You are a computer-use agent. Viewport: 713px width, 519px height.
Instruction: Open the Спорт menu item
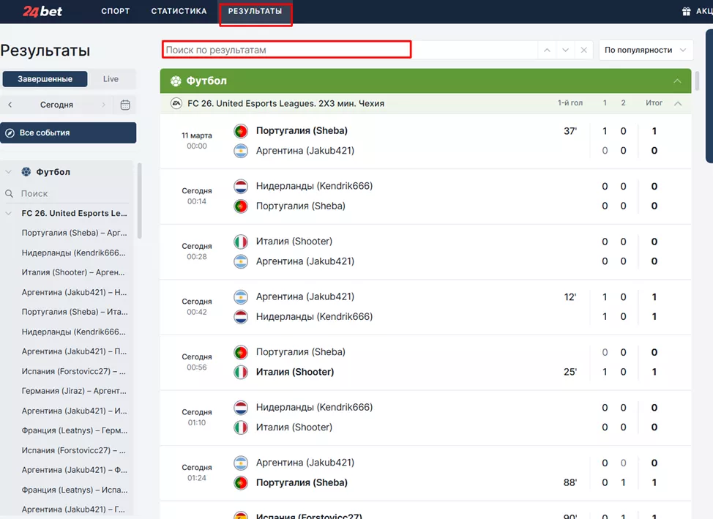pos(116,12)
